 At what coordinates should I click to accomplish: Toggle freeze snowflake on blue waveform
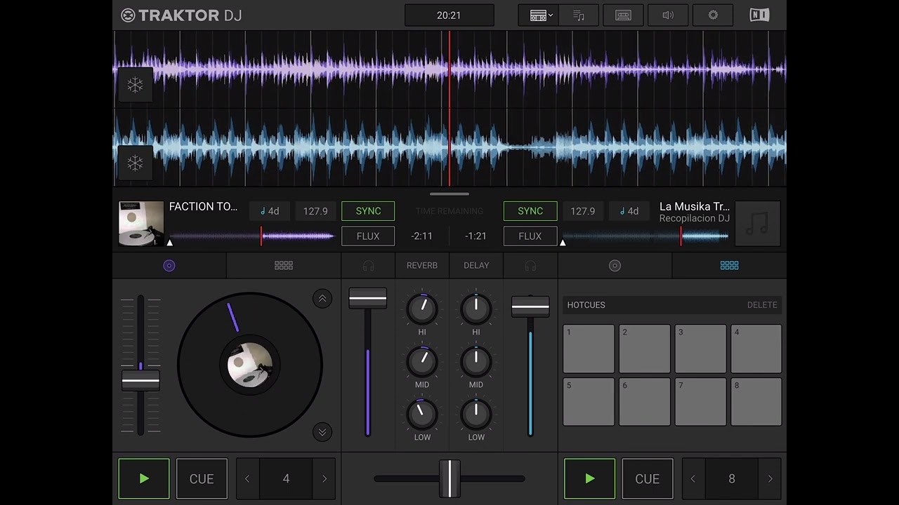[135, 163]
